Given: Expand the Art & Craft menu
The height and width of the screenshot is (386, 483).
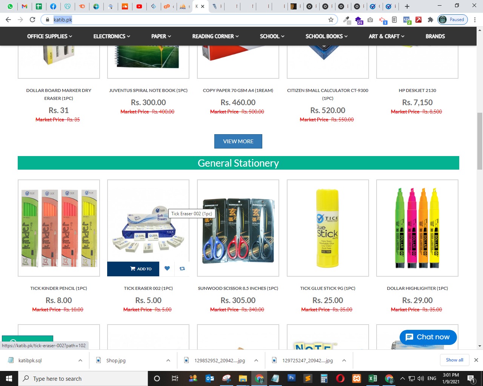Looking at the screenshot, I should (x=386, y=36).
